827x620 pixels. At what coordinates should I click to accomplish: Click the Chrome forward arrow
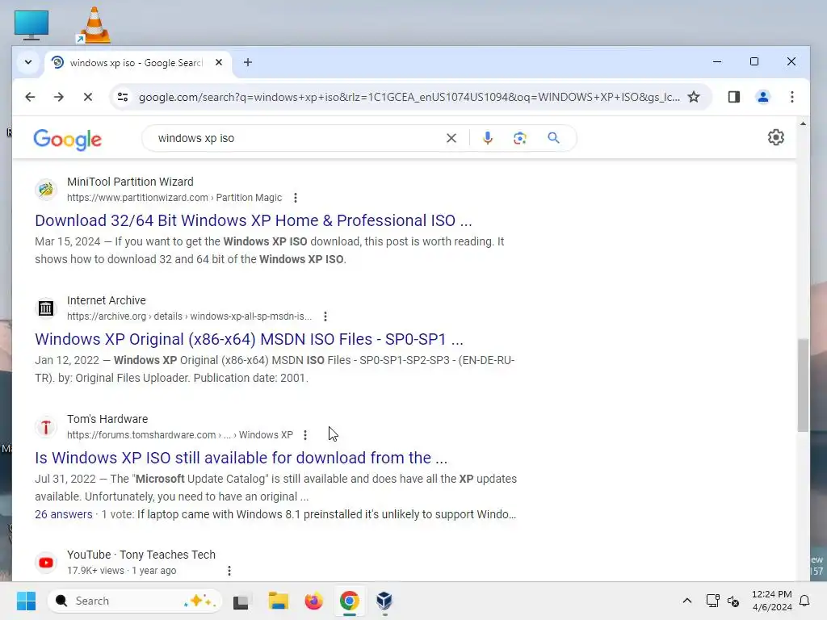(x=59, y=97)
